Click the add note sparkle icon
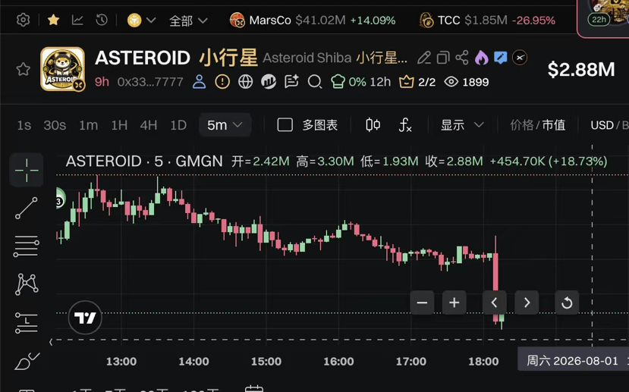 pos(291,82)
